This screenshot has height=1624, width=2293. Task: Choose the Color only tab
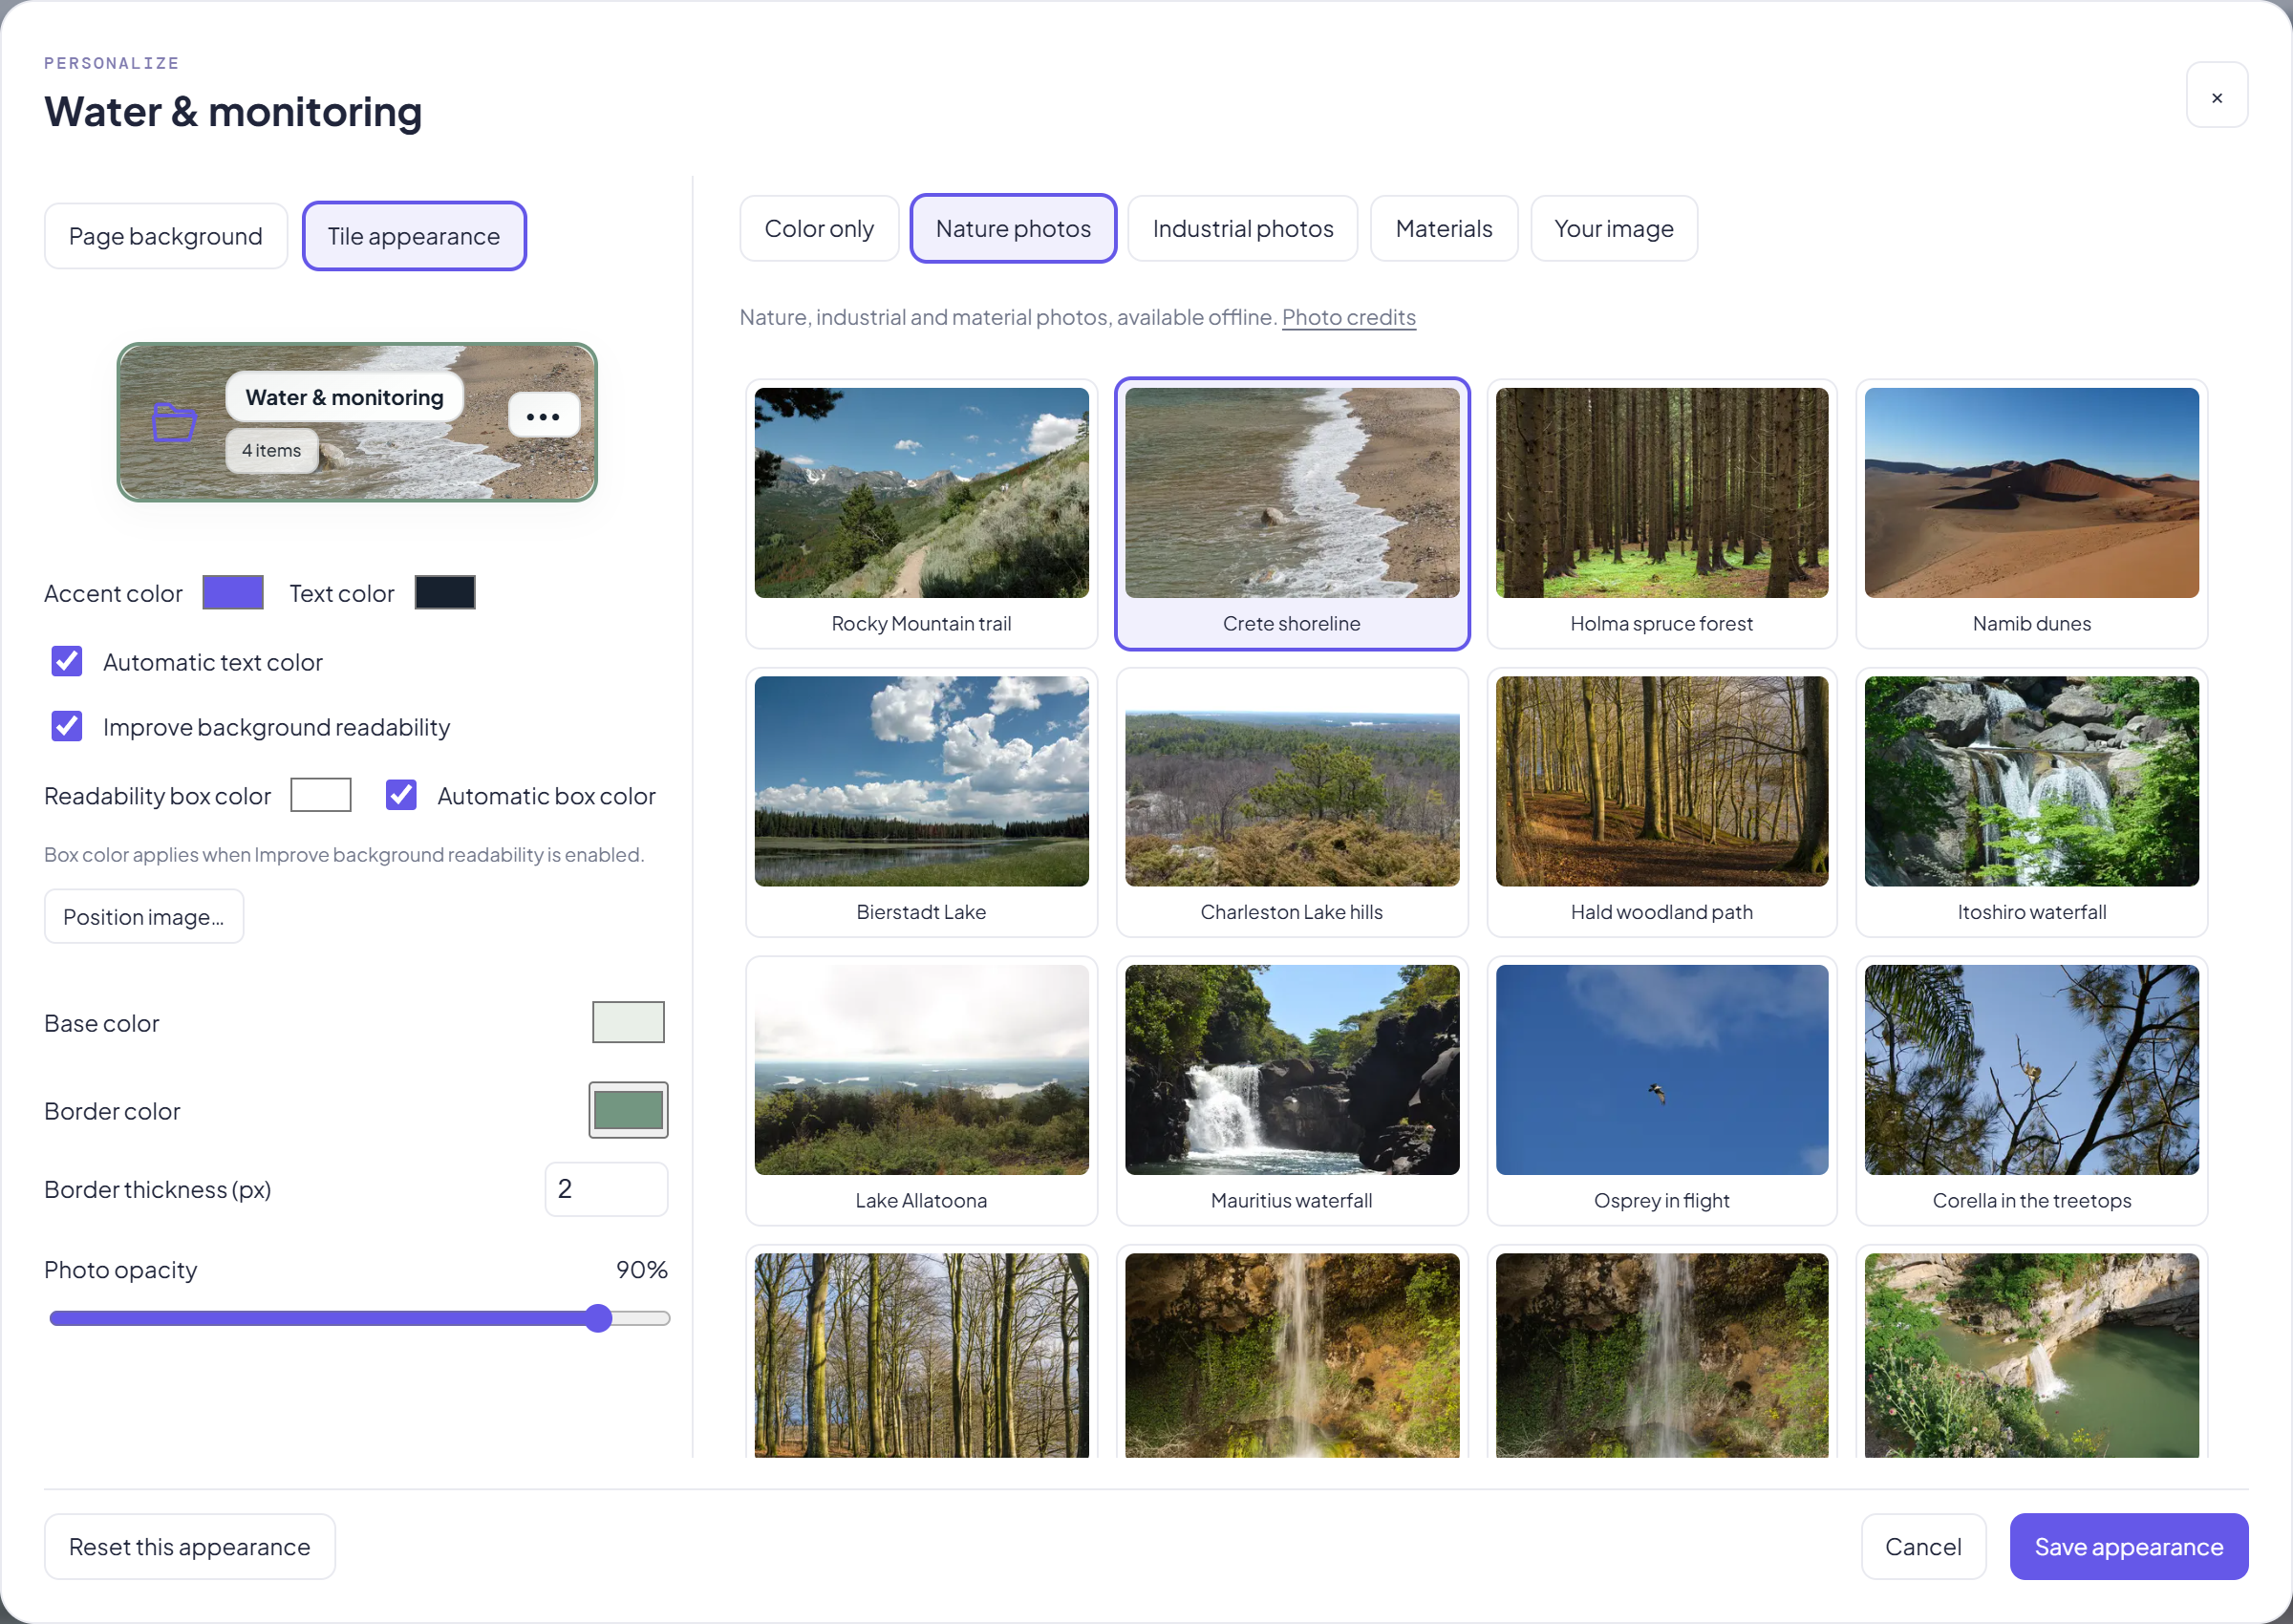[819, 229]
